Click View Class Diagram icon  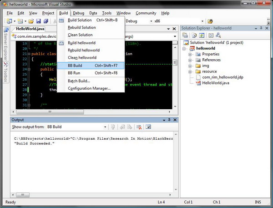pos(218,36)
